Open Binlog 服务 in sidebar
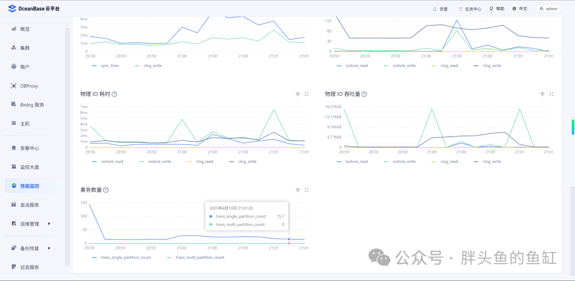575x281 pixels. tap(32, 105)
